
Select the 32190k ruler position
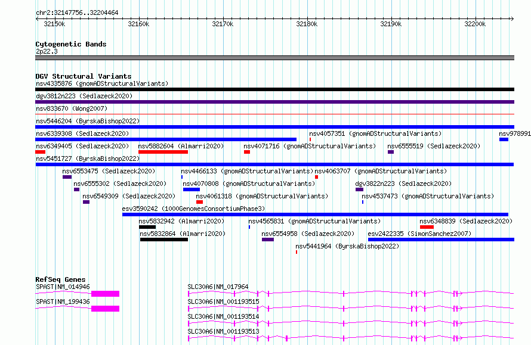391,24
